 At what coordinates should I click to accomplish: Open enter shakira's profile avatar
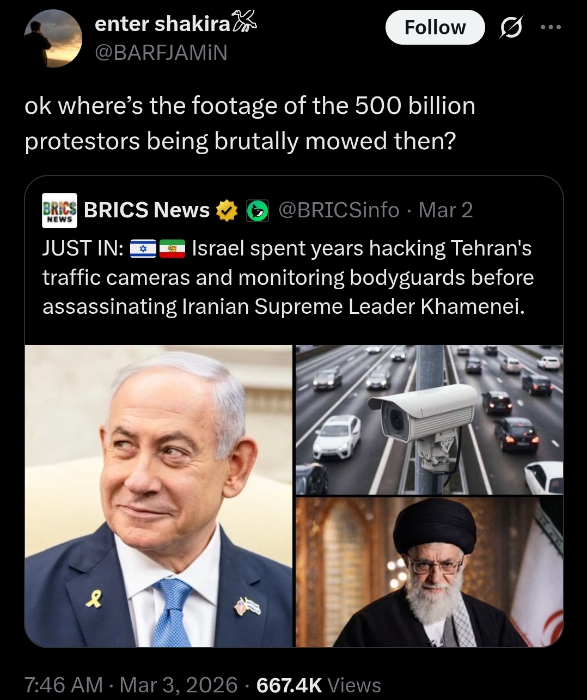53,38
